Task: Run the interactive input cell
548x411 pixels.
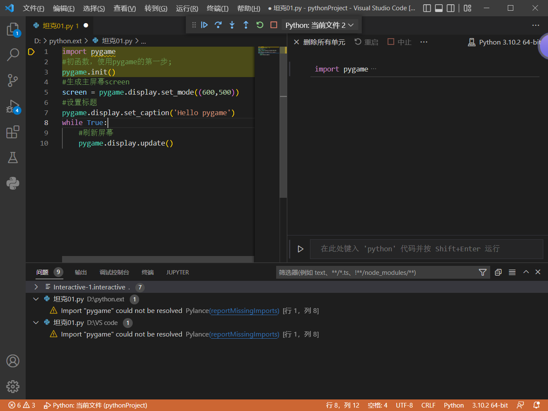Action: [301, 249]
